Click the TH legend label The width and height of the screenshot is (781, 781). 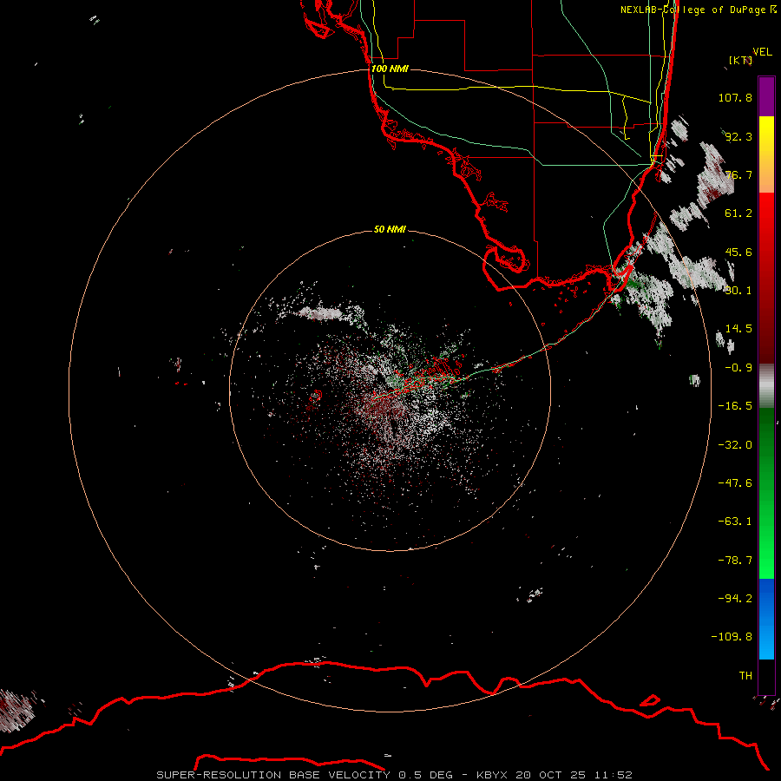tap(745, 675)
